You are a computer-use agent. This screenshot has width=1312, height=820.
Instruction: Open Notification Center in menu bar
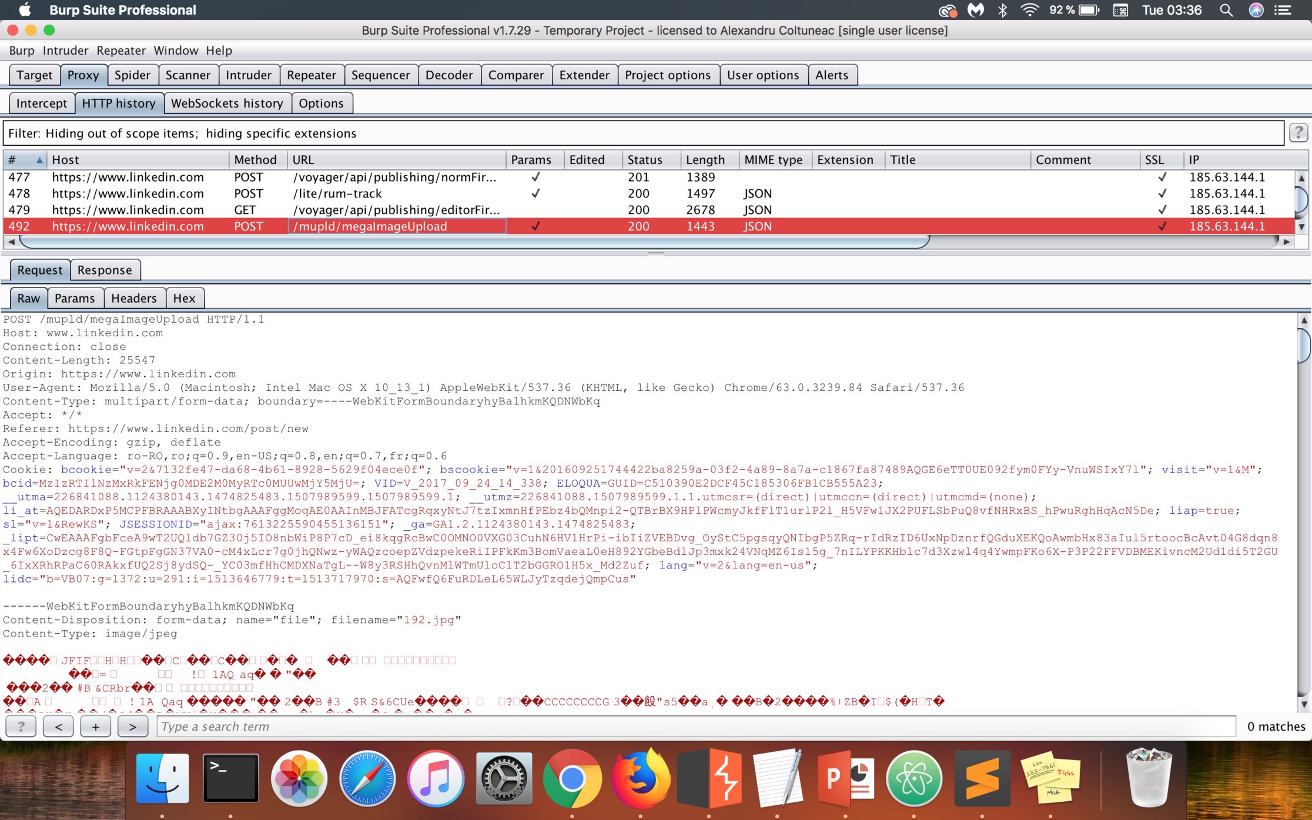[x=1283, y=10]
